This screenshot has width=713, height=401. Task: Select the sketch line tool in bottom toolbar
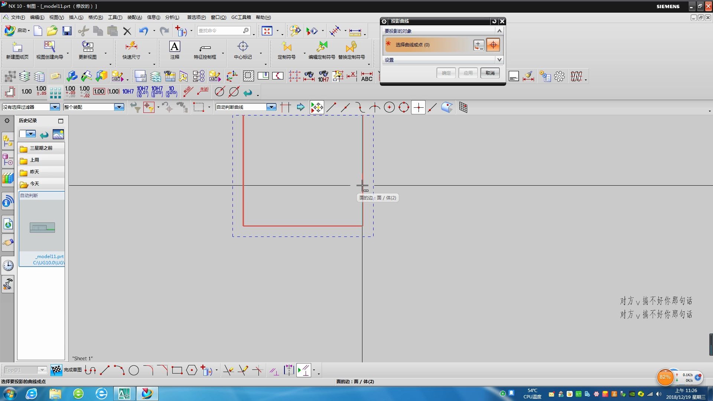105,370
